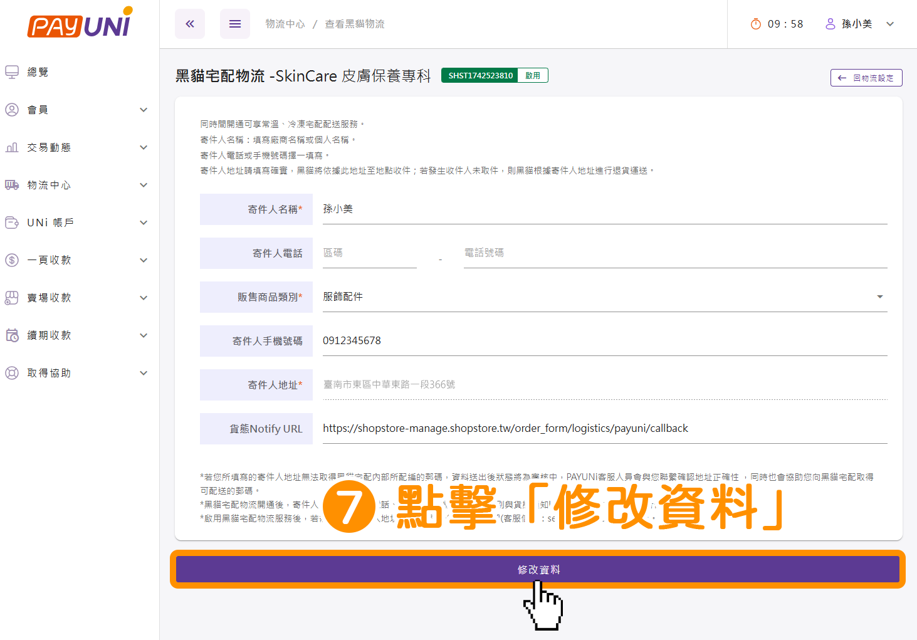The width and height of the screenshot is (917, 640).
Task: Click the page title 黑貓宅配物流 -SkinCare
Action: tap(303, 76)
